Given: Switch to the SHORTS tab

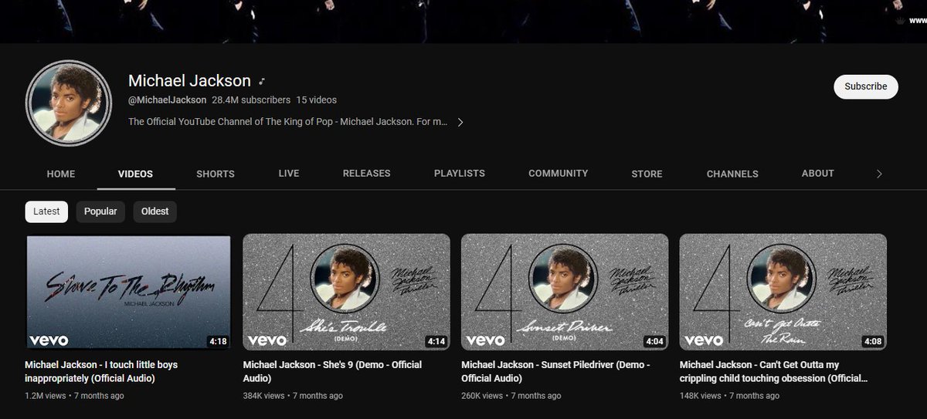Looking at the screenshot, I should (x=216, y=174).
